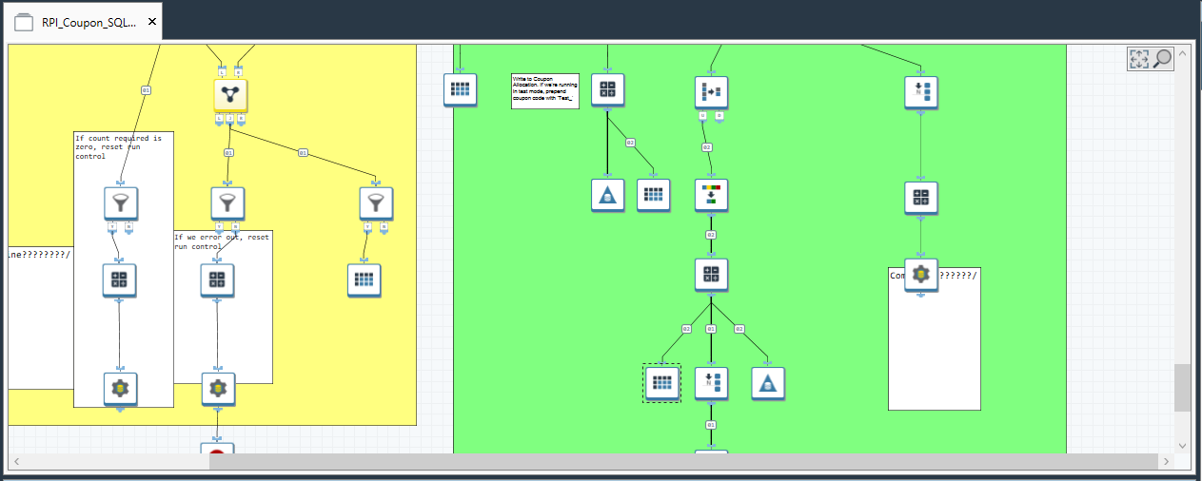Select the table grid node below rightmost funnel
1202x481 pixels.
click(x=364, y=279)
